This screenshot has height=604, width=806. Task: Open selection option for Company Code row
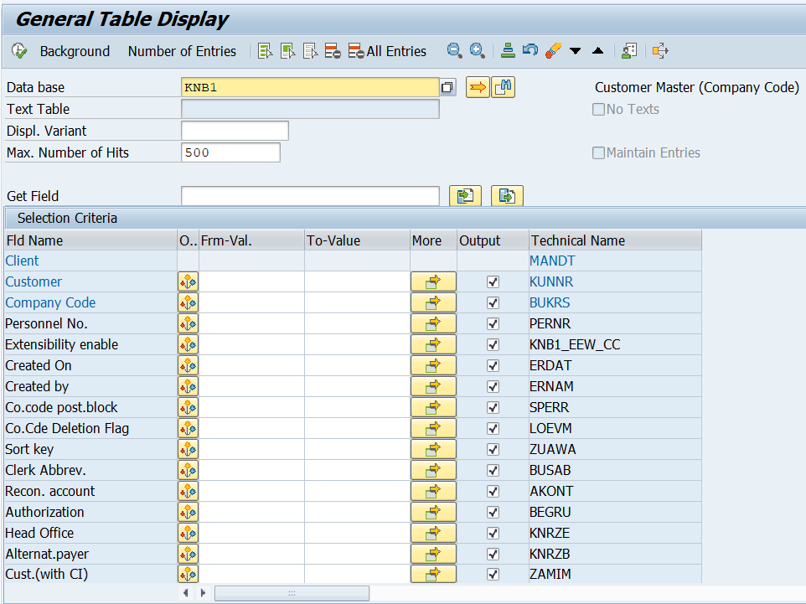[x=189, y=302]
